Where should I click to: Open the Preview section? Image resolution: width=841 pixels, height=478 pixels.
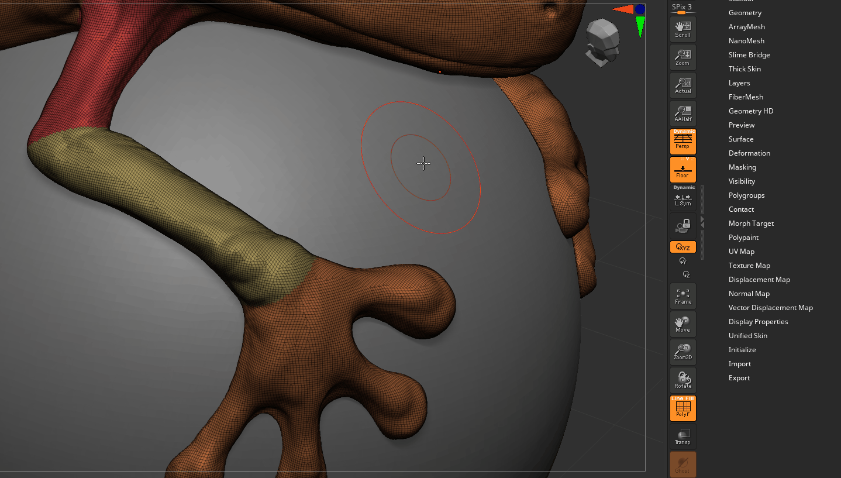[742, 125]
